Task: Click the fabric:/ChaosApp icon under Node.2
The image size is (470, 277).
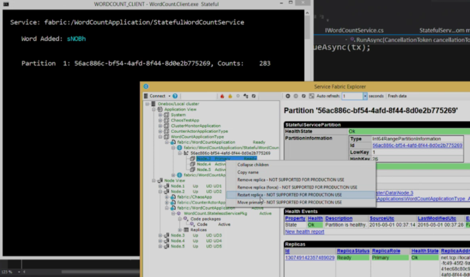Action: coord(173,197)
